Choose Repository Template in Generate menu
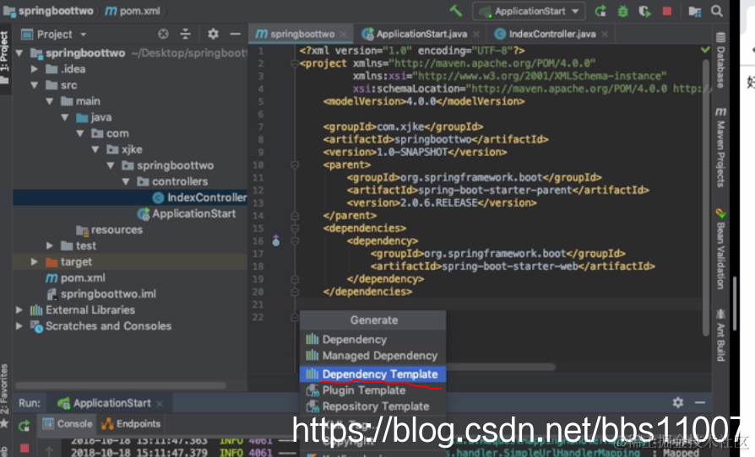 (372, 406)
